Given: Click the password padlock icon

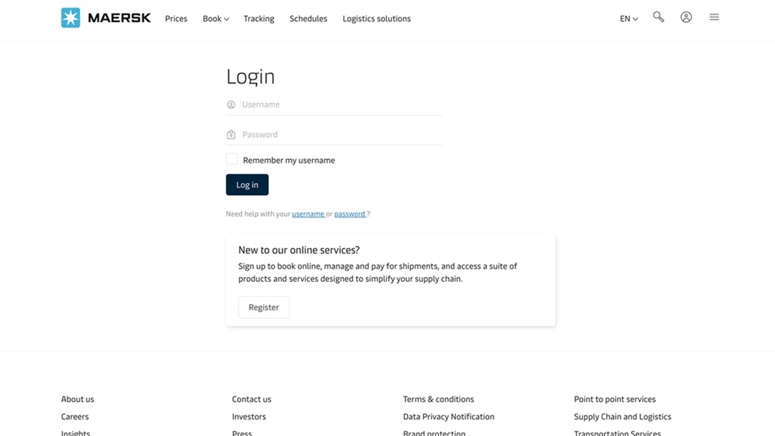Looking at the screenshot, I should [231, 134].
